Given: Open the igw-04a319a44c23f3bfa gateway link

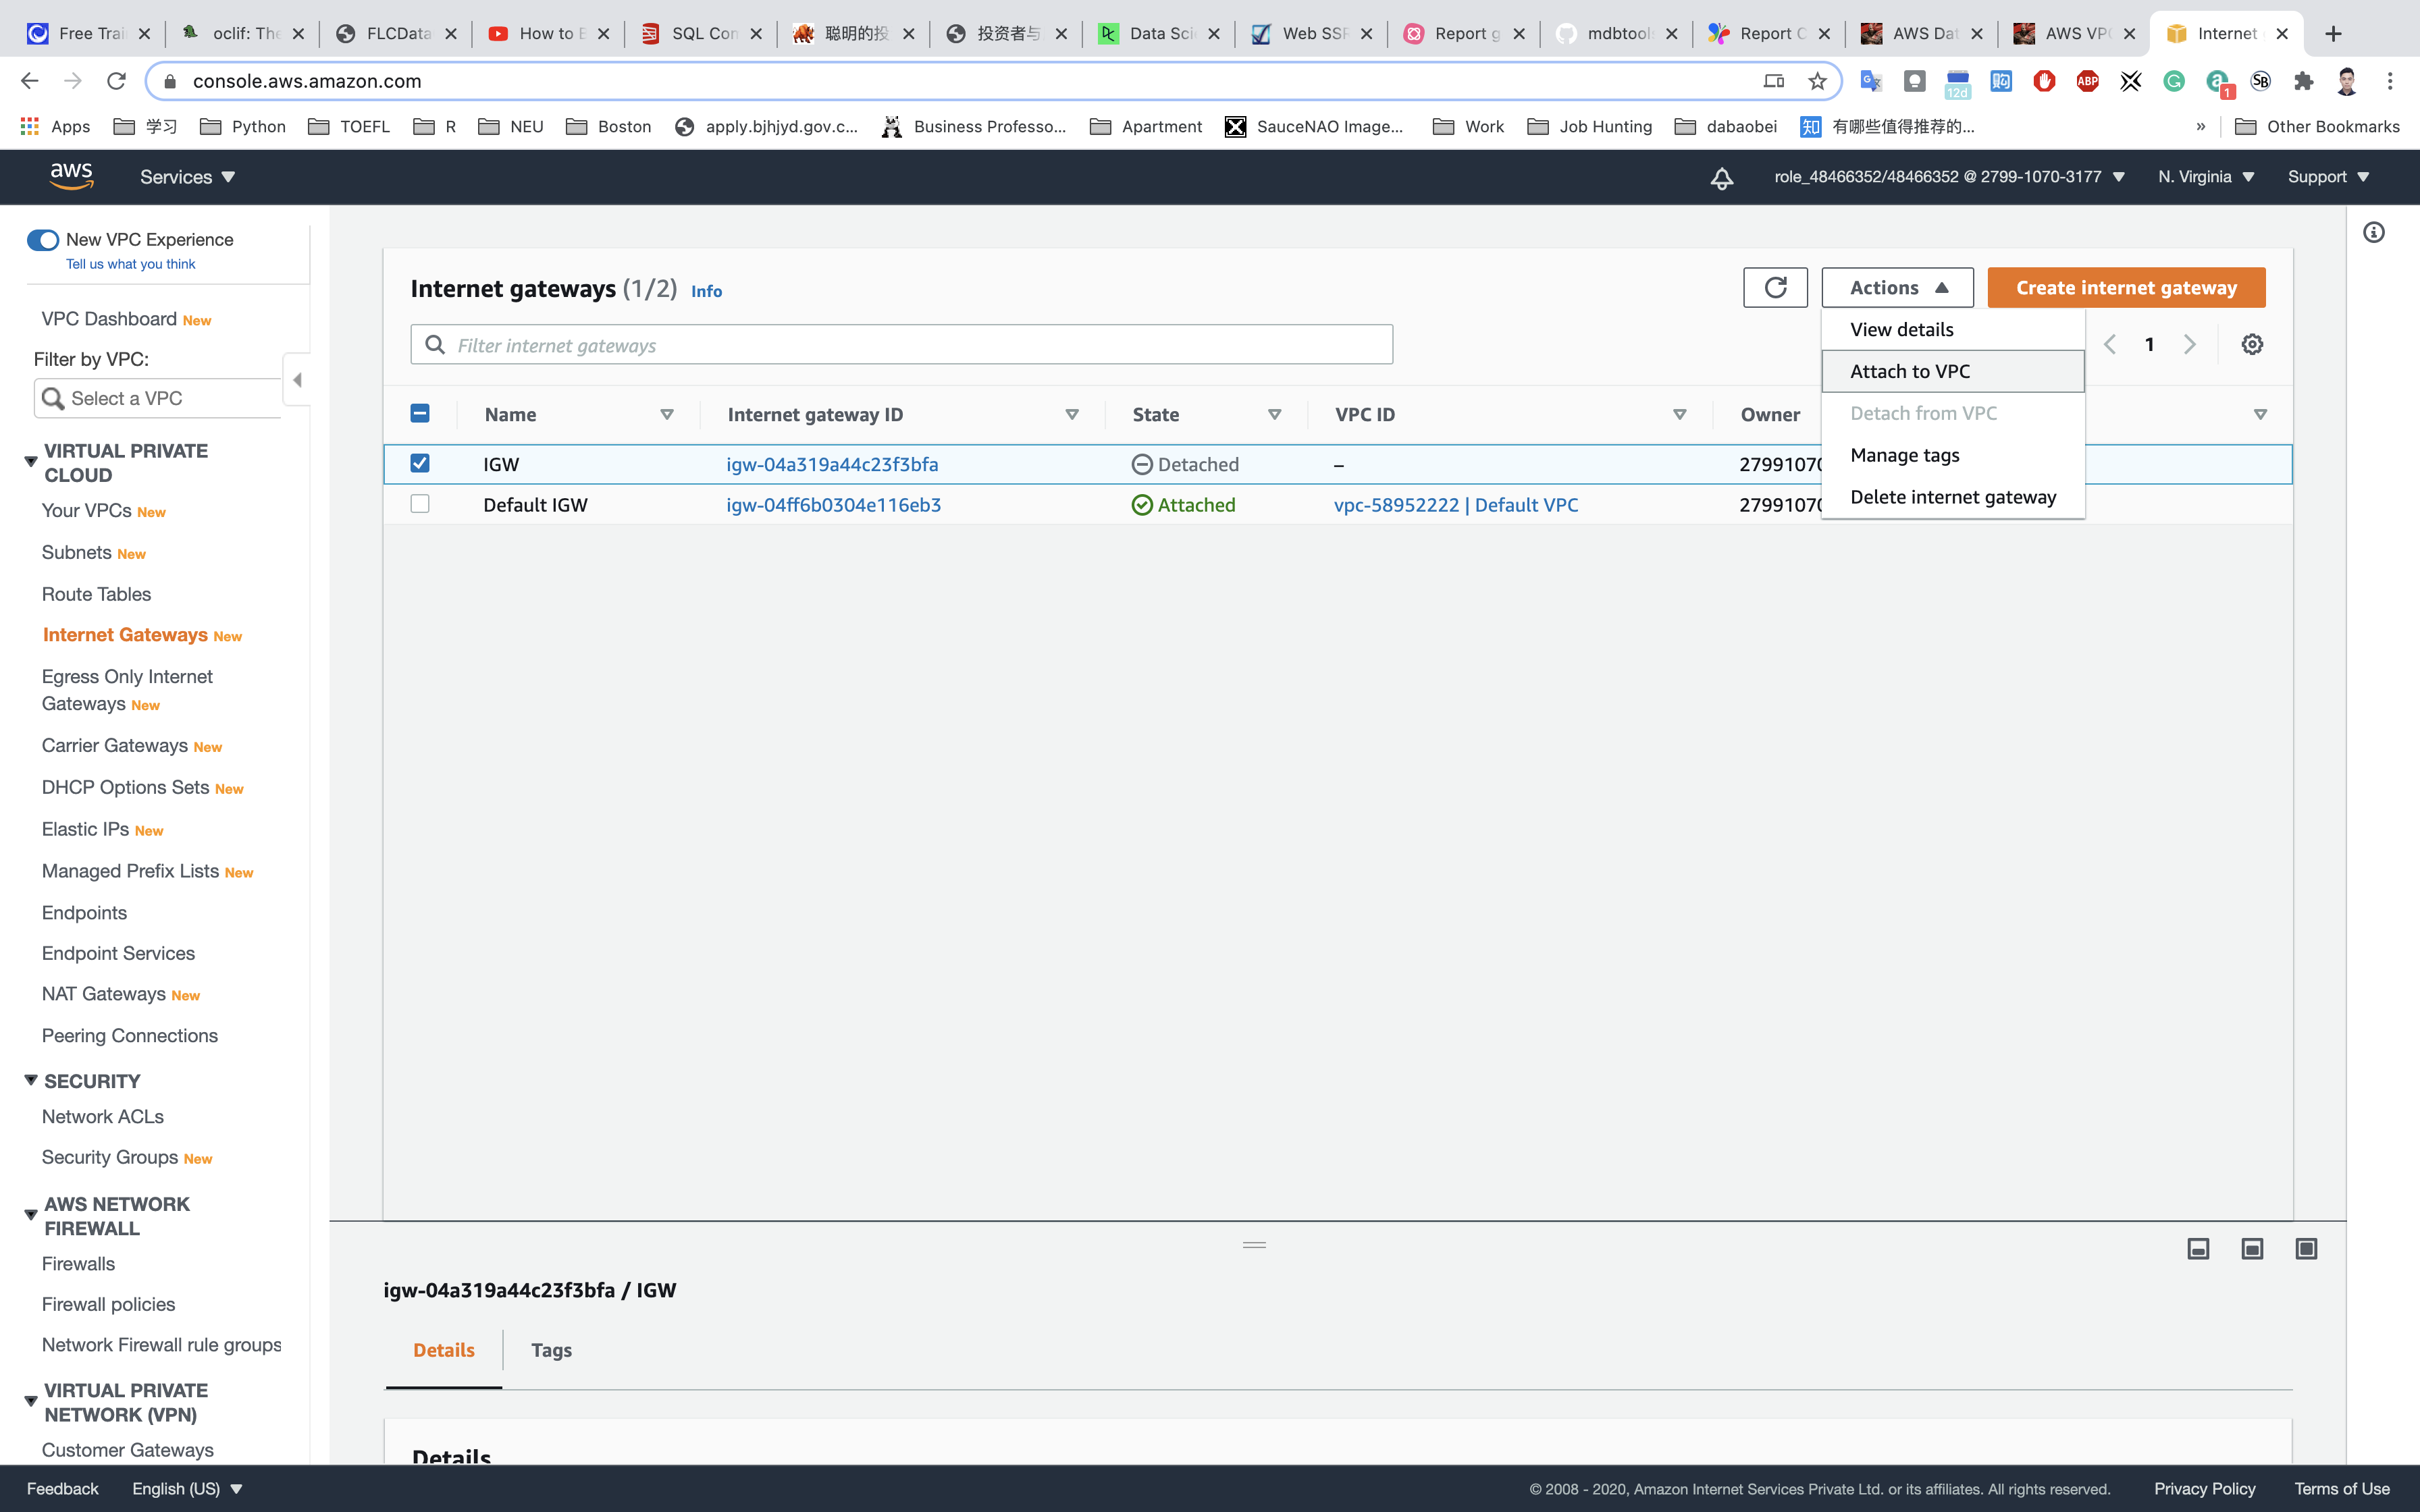Looking at the screenshot, I should 832,464.
